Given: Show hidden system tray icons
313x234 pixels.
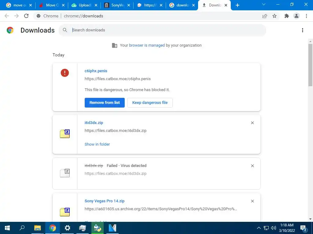Looking at the screenshot, I should [x=259, y=228].
